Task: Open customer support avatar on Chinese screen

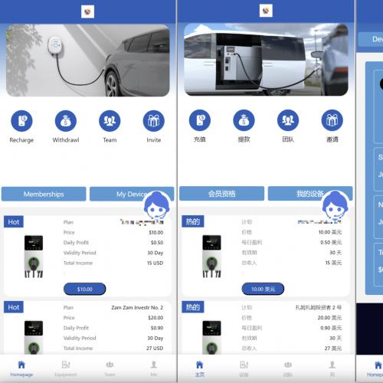Action: pyautogui.click(x=335, y=205)
